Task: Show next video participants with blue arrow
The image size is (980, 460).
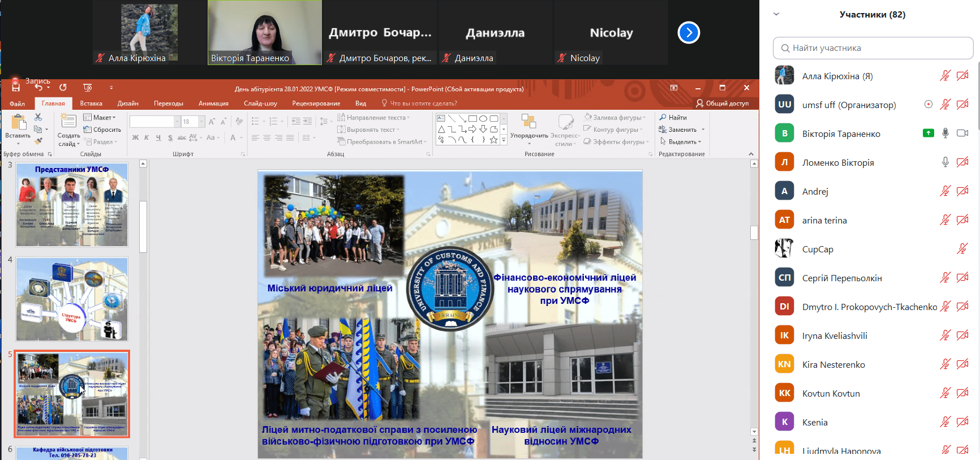Action: 689,32
